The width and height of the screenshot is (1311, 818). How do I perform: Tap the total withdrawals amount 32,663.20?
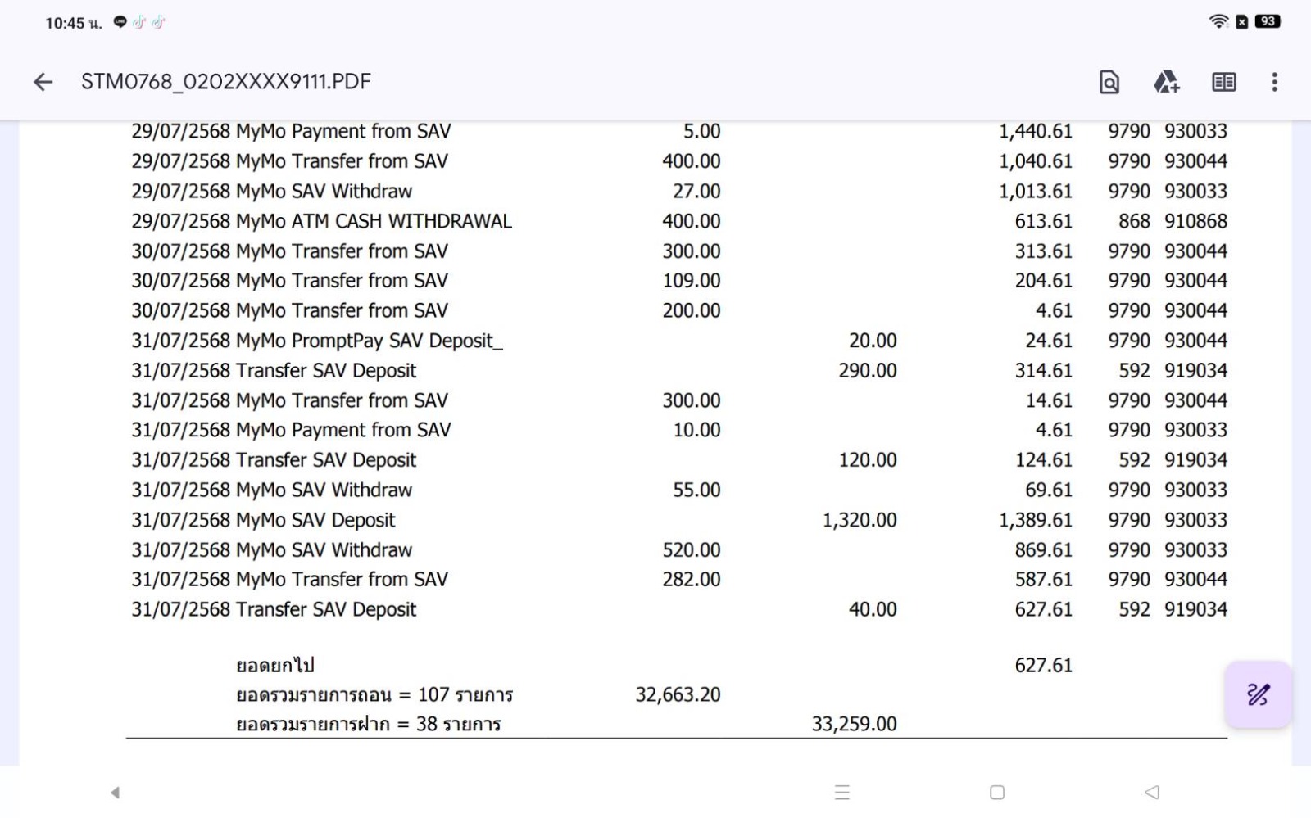coord(678,695)
